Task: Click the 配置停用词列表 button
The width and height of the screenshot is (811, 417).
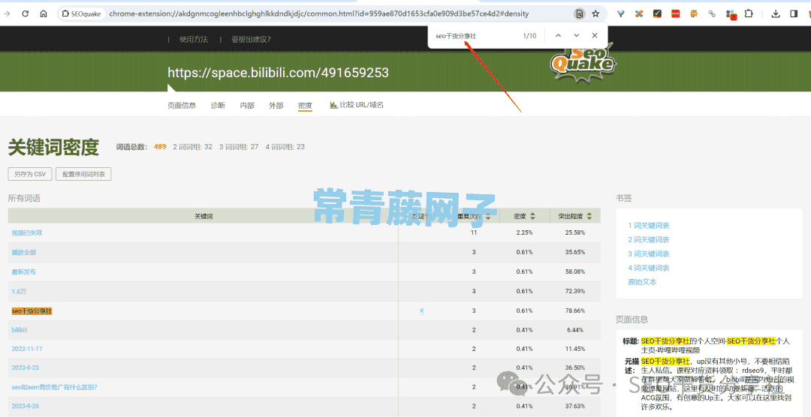Action: tap(84, 175)
